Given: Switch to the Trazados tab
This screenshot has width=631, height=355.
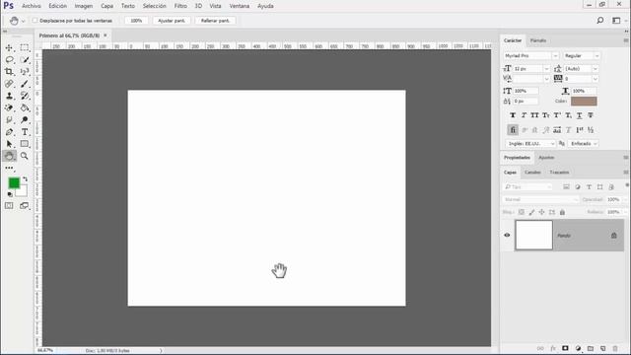Looking at the screenshot, I should tap(559, 173).
